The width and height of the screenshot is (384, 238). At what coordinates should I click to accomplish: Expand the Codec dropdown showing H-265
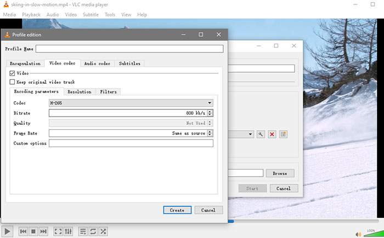click(x=131, y=103)
